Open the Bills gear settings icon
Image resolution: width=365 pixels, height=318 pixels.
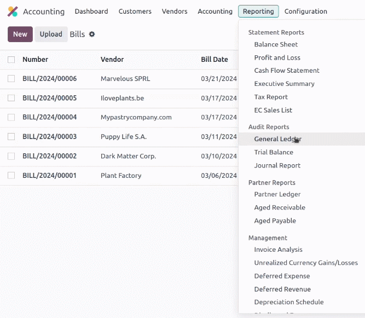(92, 34)
